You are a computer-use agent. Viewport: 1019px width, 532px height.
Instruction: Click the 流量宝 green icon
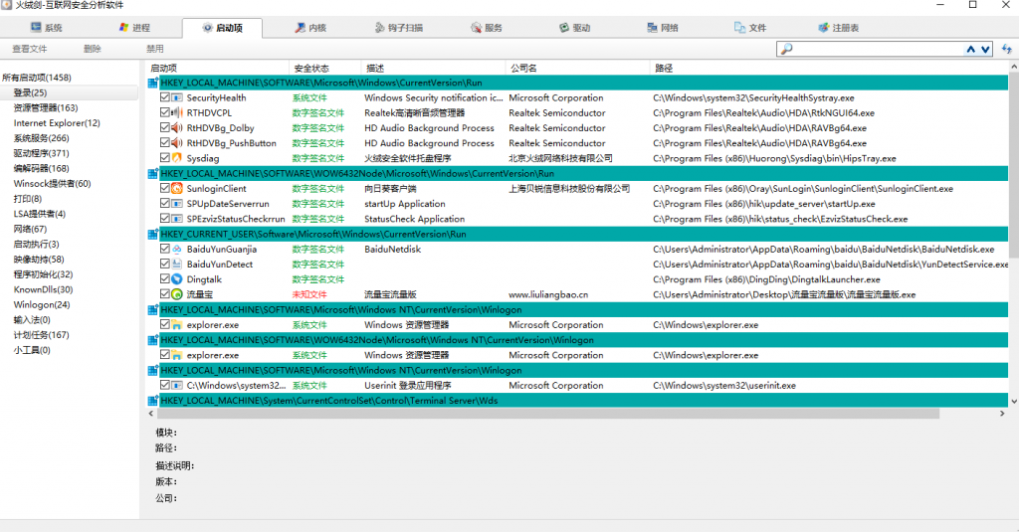(177, 294)
